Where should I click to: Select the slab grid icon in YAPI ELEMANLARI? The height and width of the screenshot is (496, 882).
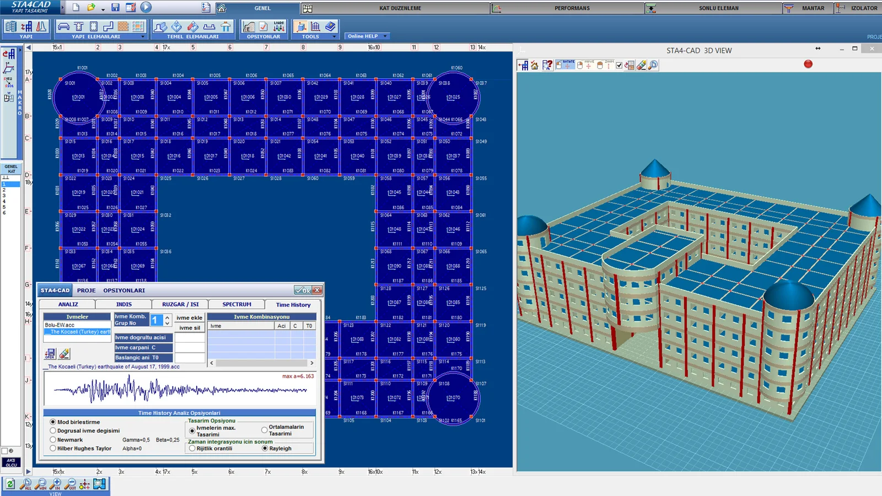pos(138,26)
